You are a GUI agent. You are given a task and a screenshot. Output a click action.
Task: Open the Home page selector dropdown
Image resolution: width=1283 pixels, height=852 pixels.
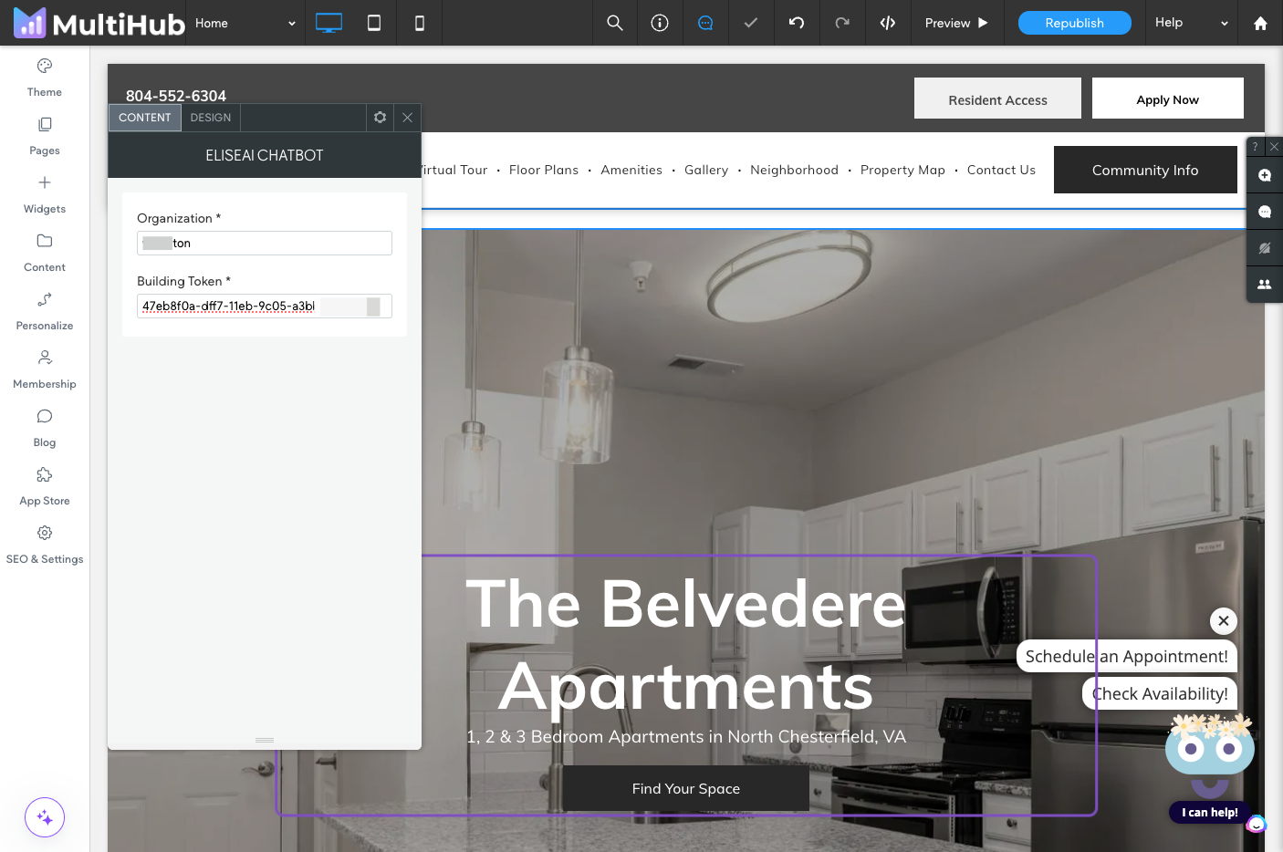click(245, 23)
